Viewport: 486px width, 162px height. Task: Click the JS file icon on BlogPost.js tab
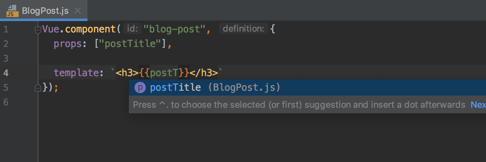pyautogui.click(x=11, y=11)
